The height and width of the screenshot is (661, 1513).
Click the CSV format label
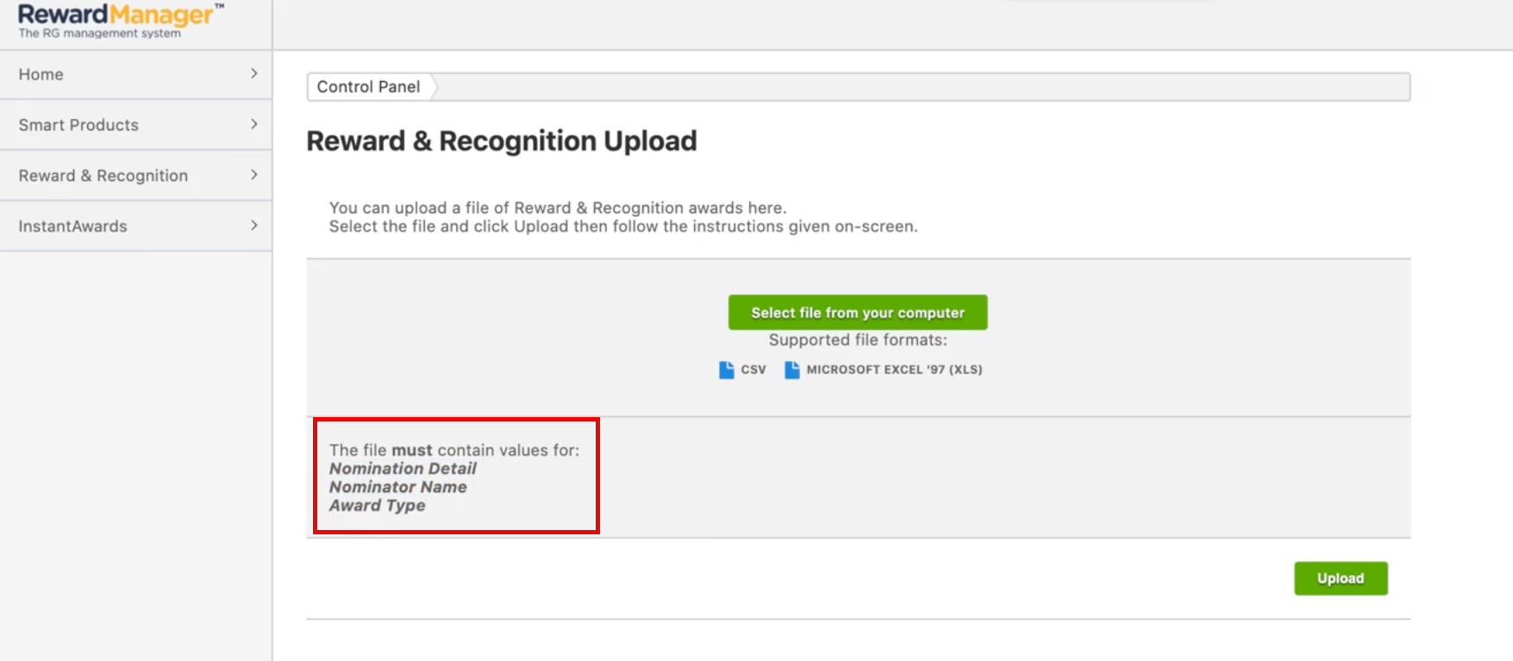click(x=753, y=370)
